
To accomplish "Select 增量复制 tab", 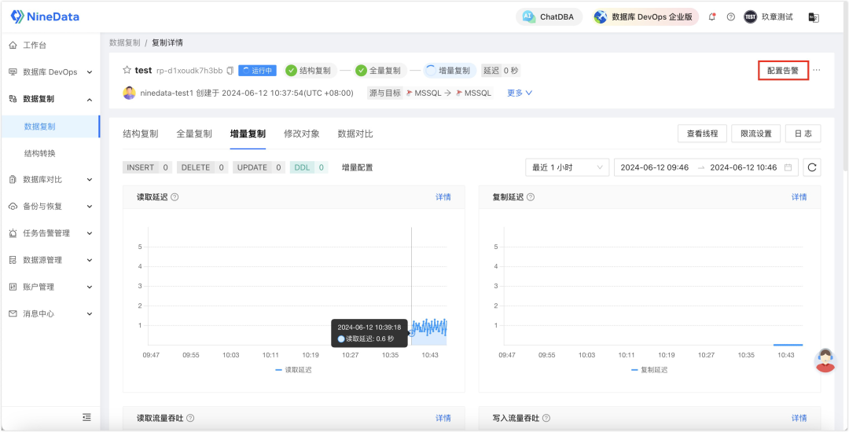I will (x=248, y=134).
